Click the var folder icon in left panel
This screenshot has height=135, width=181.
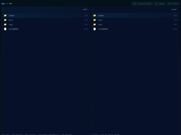(x=5, y=24)
